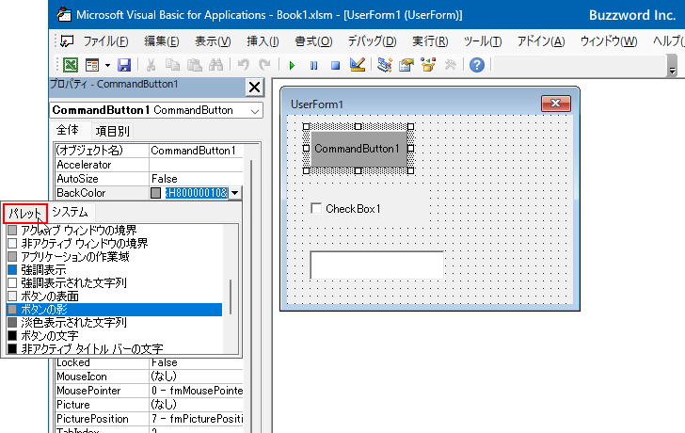Open the デバッグ(D) menu
This screenshot has height=433, width=685.
click(373, 41)
